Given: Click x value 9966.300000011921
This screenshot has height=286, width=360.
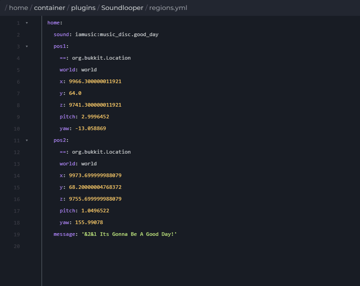Looking at the screenshot, I should click(95, 81).
